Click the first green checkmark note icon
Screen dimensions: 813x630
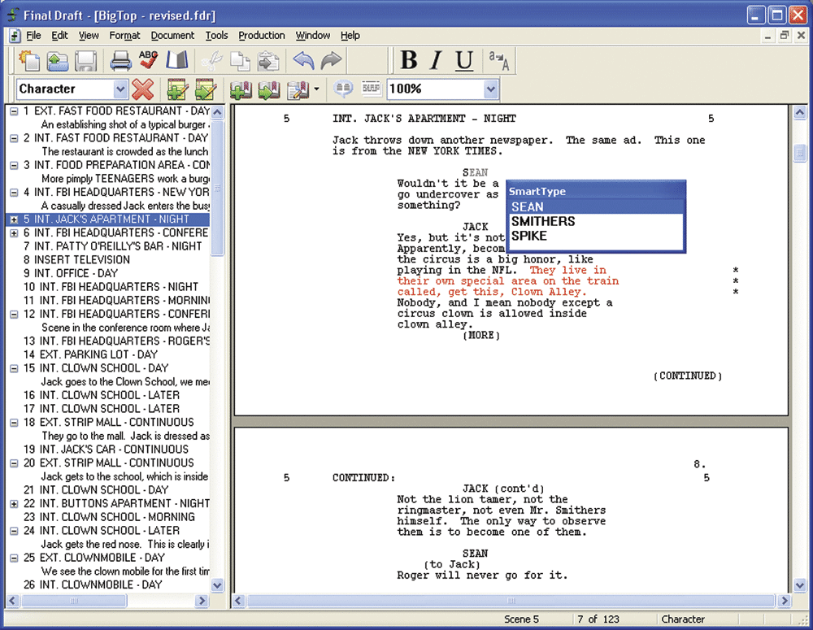pyautogui.click(x=177, y=89)
